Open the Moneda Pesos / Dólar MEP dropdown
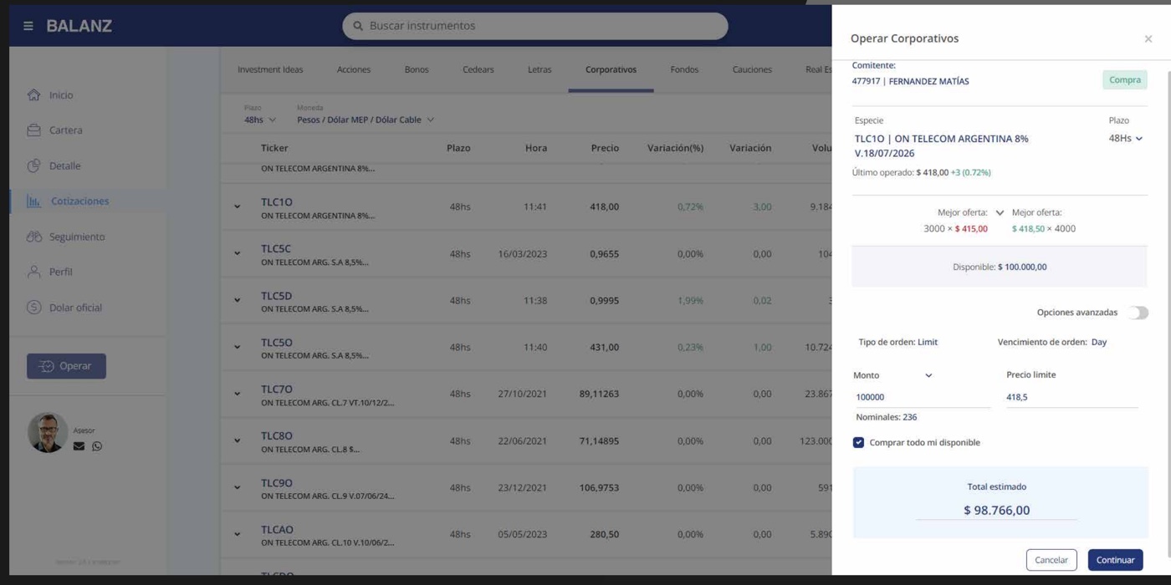 point(366,120)
